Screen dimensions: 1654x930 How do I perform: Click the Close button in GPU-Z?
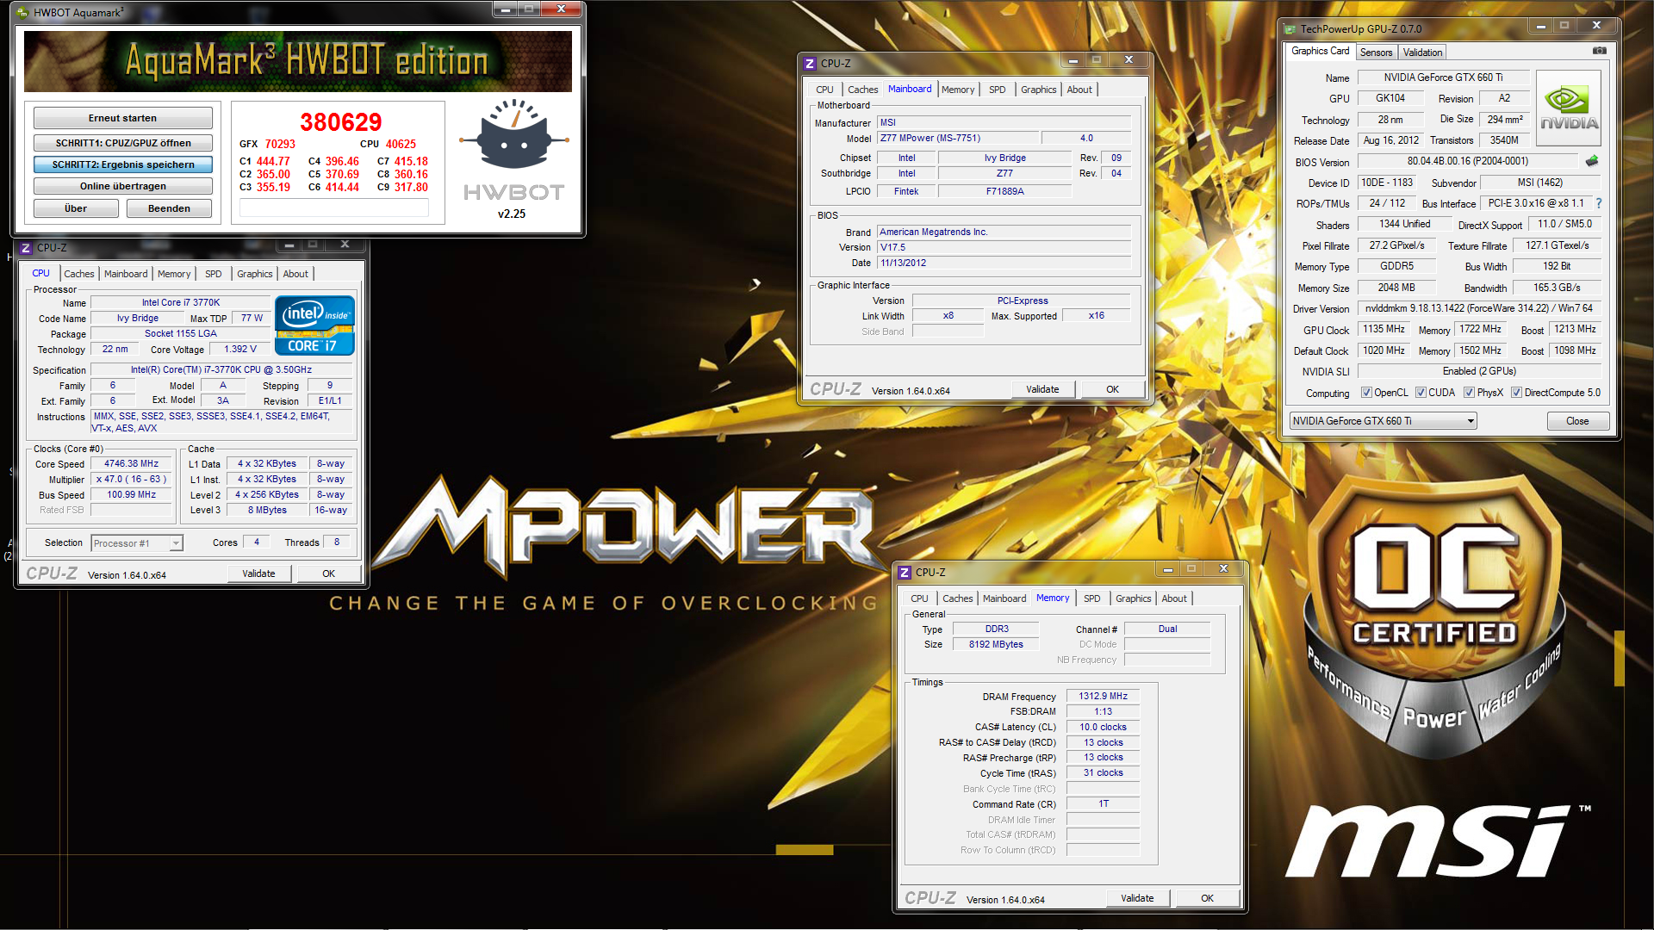click(1577, 421)
